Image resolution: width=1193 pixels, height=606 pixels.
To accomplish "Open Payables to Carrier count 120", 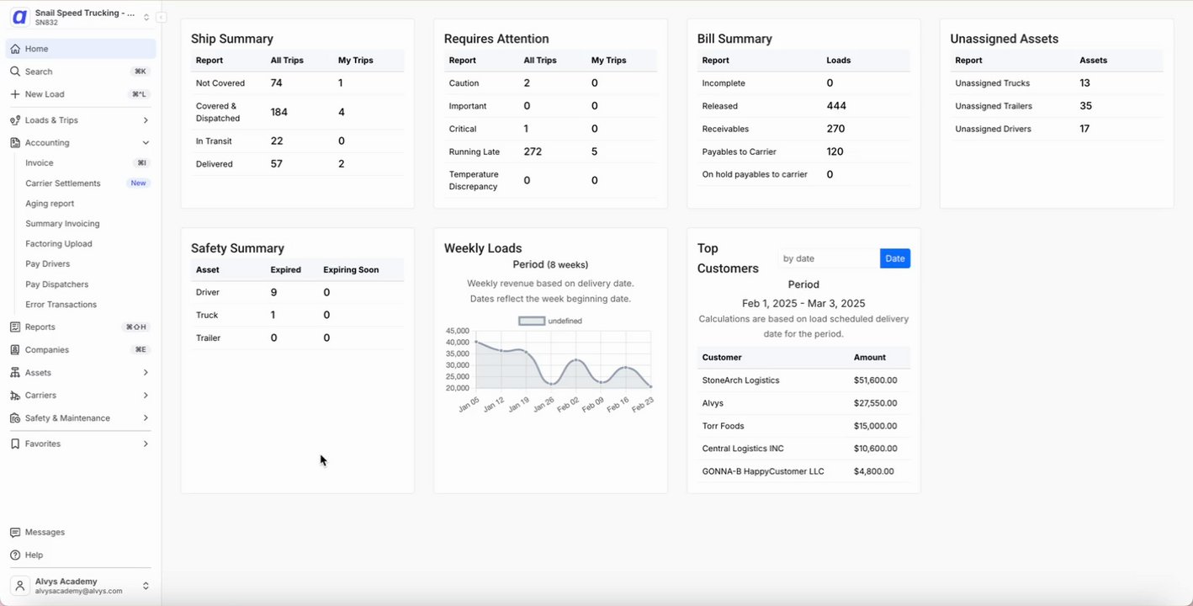I will pos(835,151).
